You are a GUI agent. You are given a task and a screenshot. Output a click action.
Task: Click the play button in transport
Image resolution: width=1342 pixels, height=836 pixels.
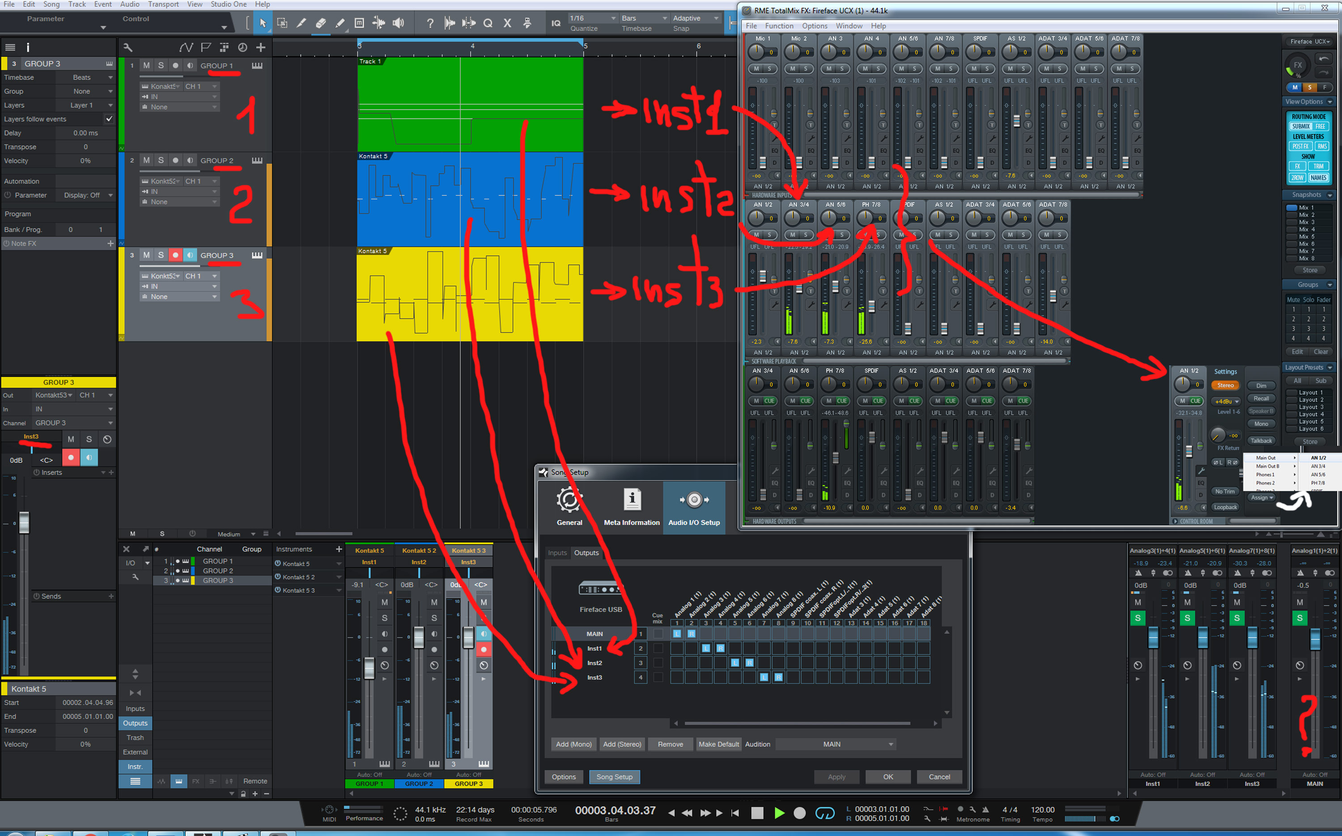coord(779,813)
